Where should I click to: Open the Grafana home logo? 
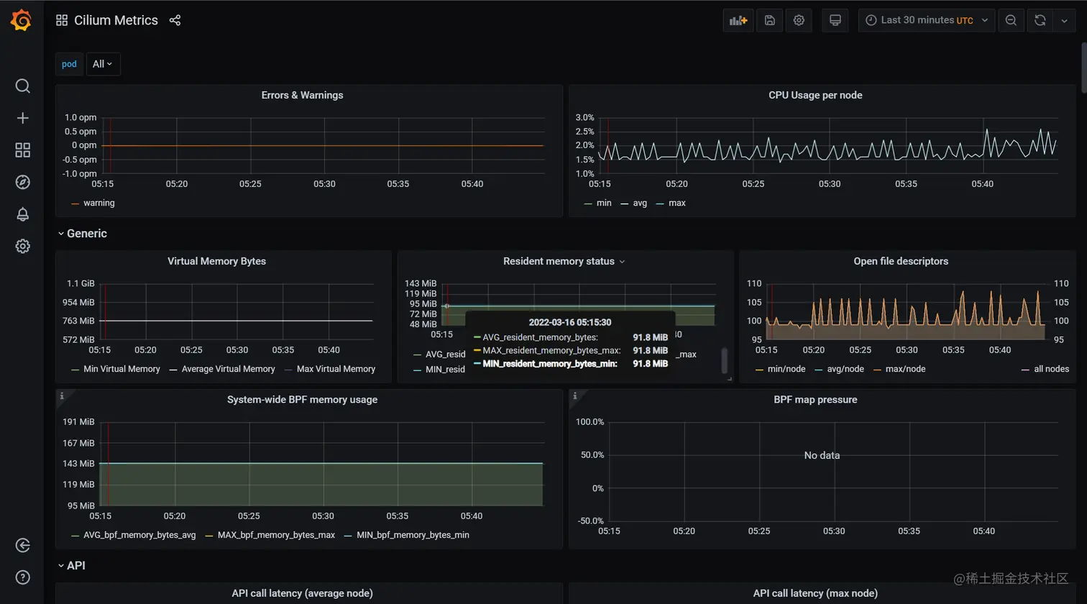click(22, 20)
